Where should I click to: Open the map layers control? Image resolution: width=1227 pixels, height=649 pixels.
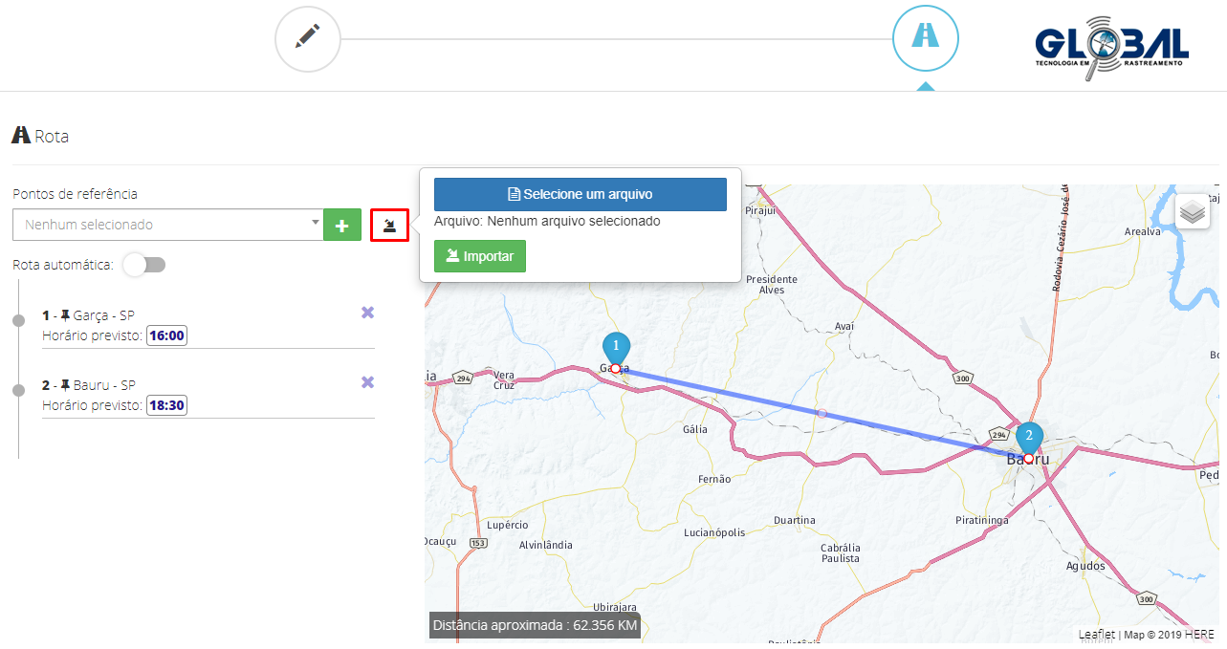point(1192,211)
